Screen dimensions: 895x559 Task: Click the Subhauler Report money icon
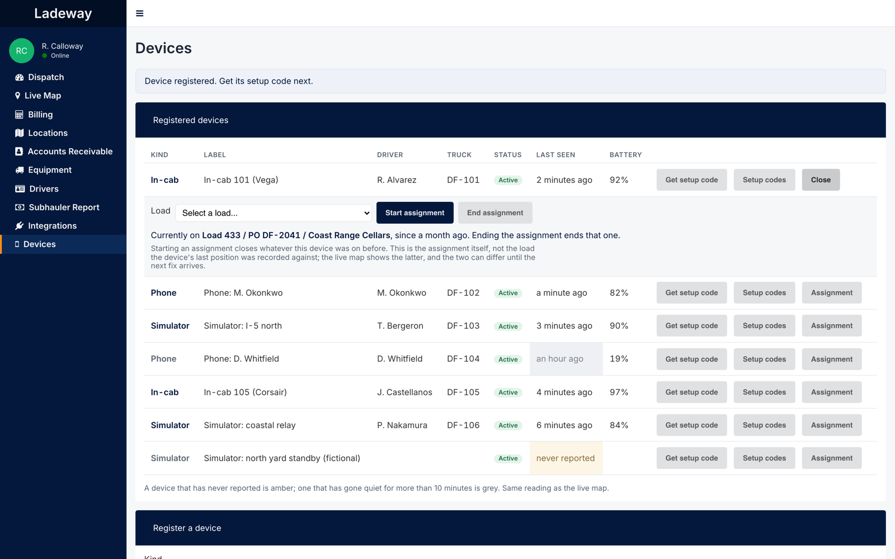coord(20,207)
